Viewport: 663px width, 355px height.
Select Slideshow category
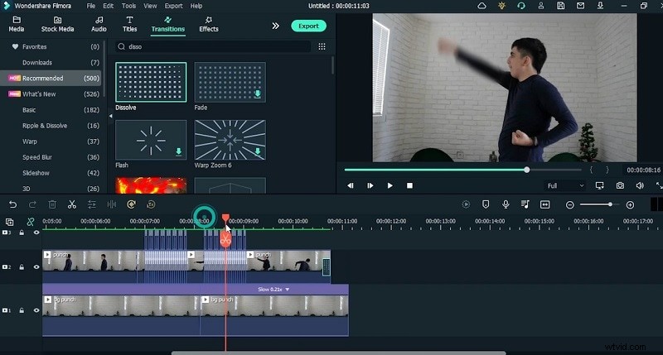(x=51, y=173)
